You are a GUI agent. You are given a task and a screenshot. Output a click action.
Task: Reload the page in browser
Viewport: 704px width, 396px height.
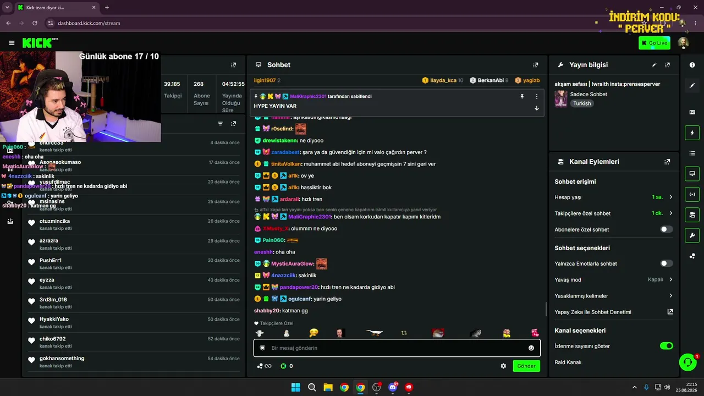35,23
